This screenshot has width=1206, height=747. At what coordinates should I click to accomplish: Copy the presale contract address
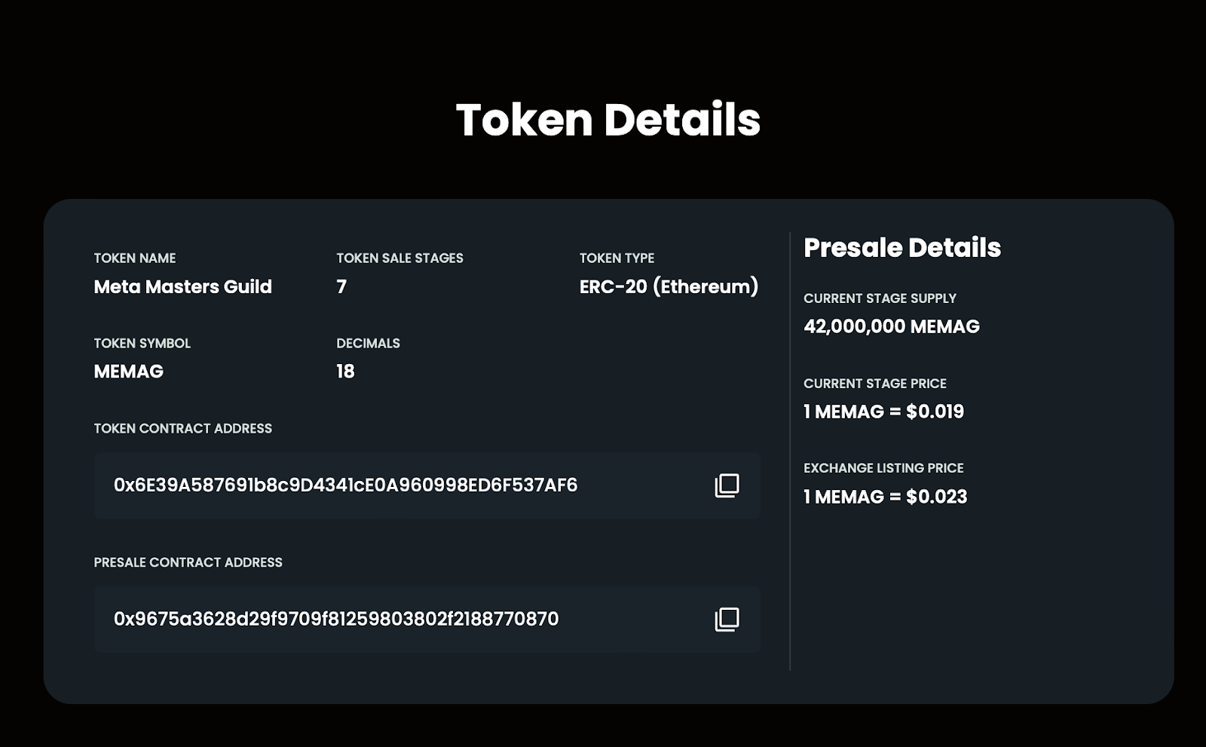pyautogui.click(x=727, y=620)
